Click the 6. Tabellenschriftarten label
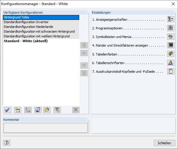 pyautogui.click(x=108, y=63)
